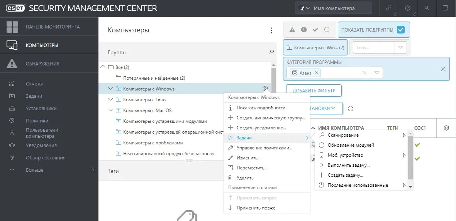
Task: Open gear settings for Компьютеры с Windows group
Action: (x=265, y=89)
